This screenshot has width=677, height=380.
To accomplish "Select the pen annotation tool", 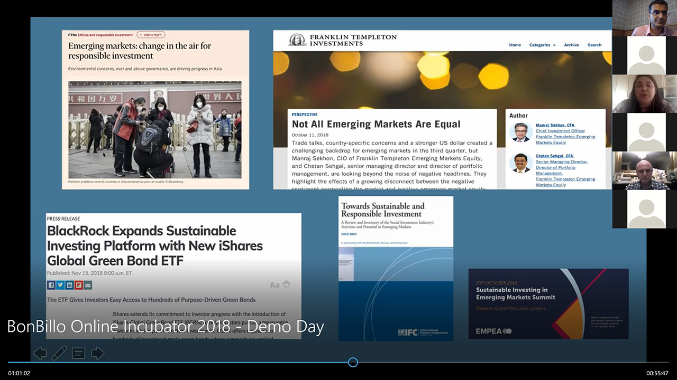I will coord(59,353).
